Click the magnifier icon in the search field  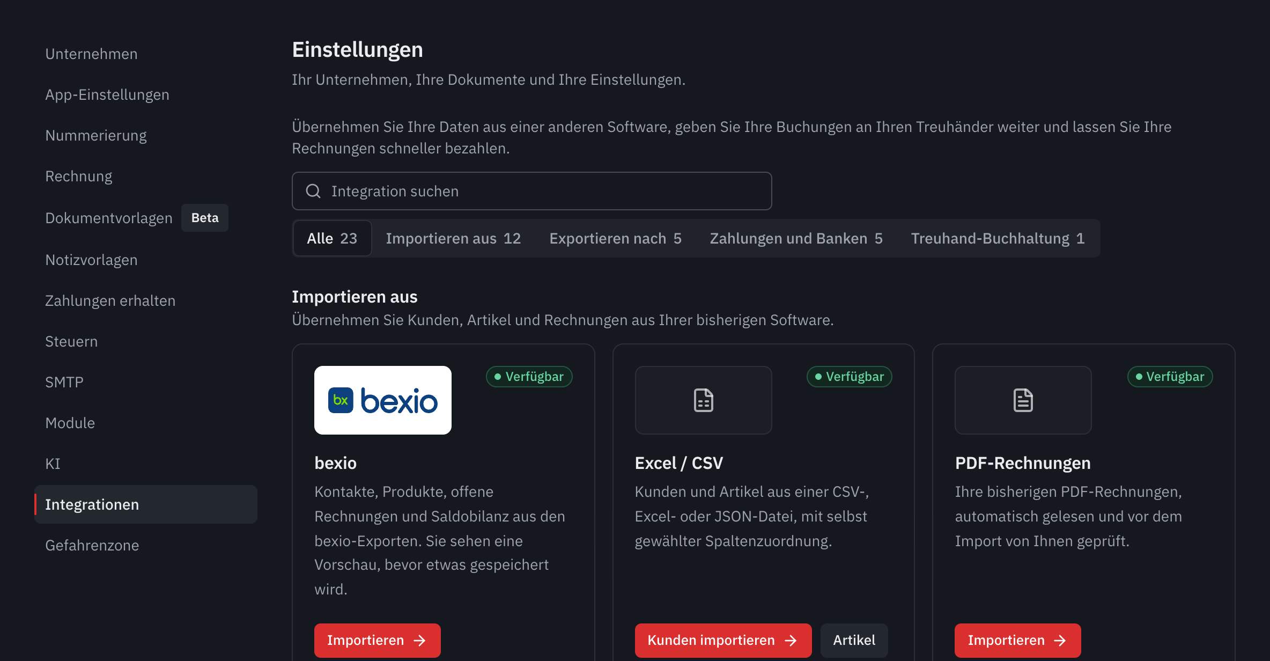click(313, 191)
